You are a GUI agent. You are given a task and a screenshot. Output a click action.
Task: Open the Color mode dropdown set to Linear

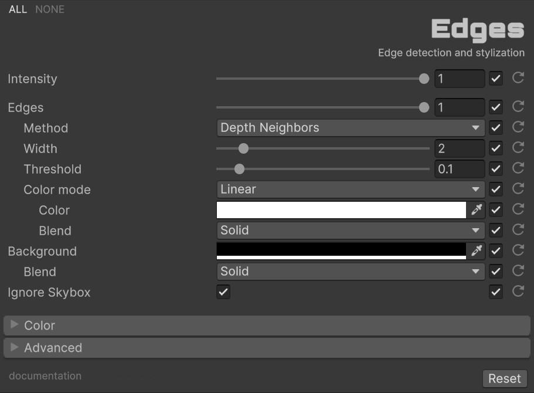(350, 189)
